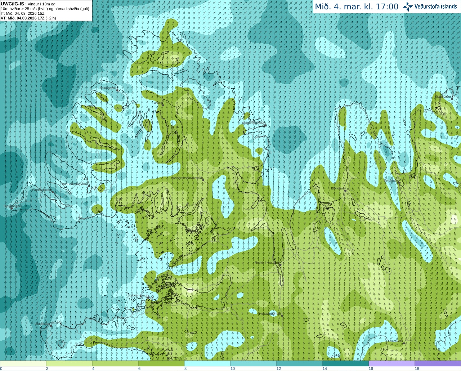The image size is (461, 371).
Task: Select the 0–2 m/s pale yellow legend swatch
Action: coord(23,363)
